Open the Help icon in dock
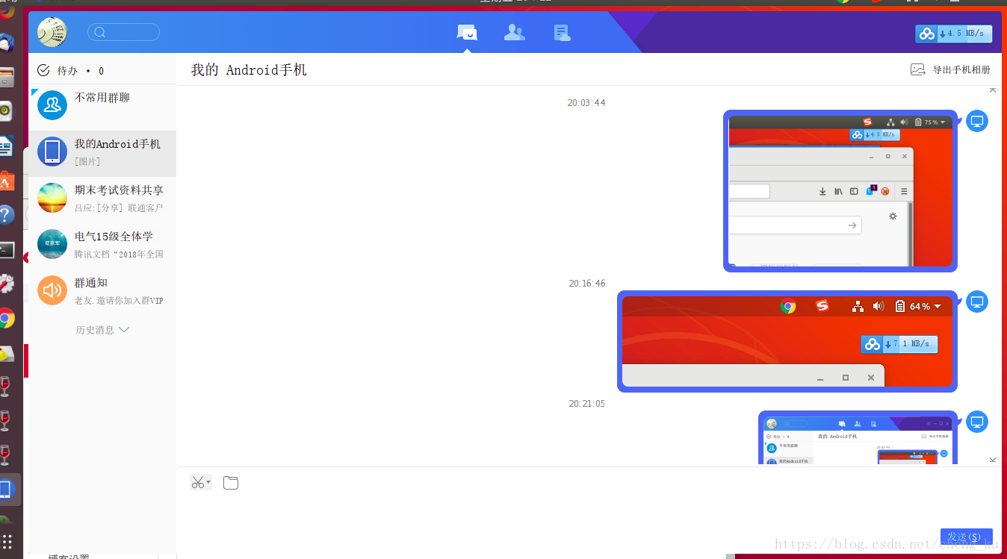This screenshot has width=1007, height=559. 6,215
